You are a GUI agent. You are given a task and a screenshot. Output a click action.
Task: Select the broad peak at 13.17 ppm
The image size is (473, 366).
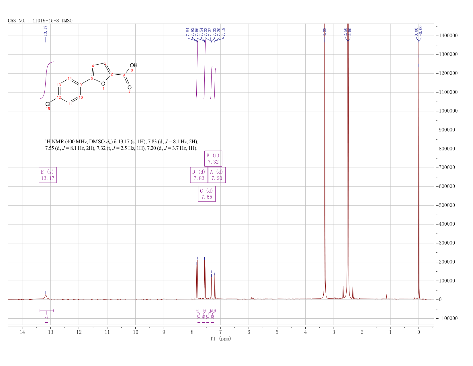[46, 296]
